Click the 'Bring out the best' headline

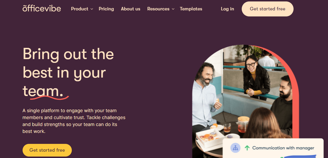[68, 72]
